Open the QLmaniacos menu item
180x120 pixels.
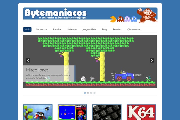(x=134, y=29)
